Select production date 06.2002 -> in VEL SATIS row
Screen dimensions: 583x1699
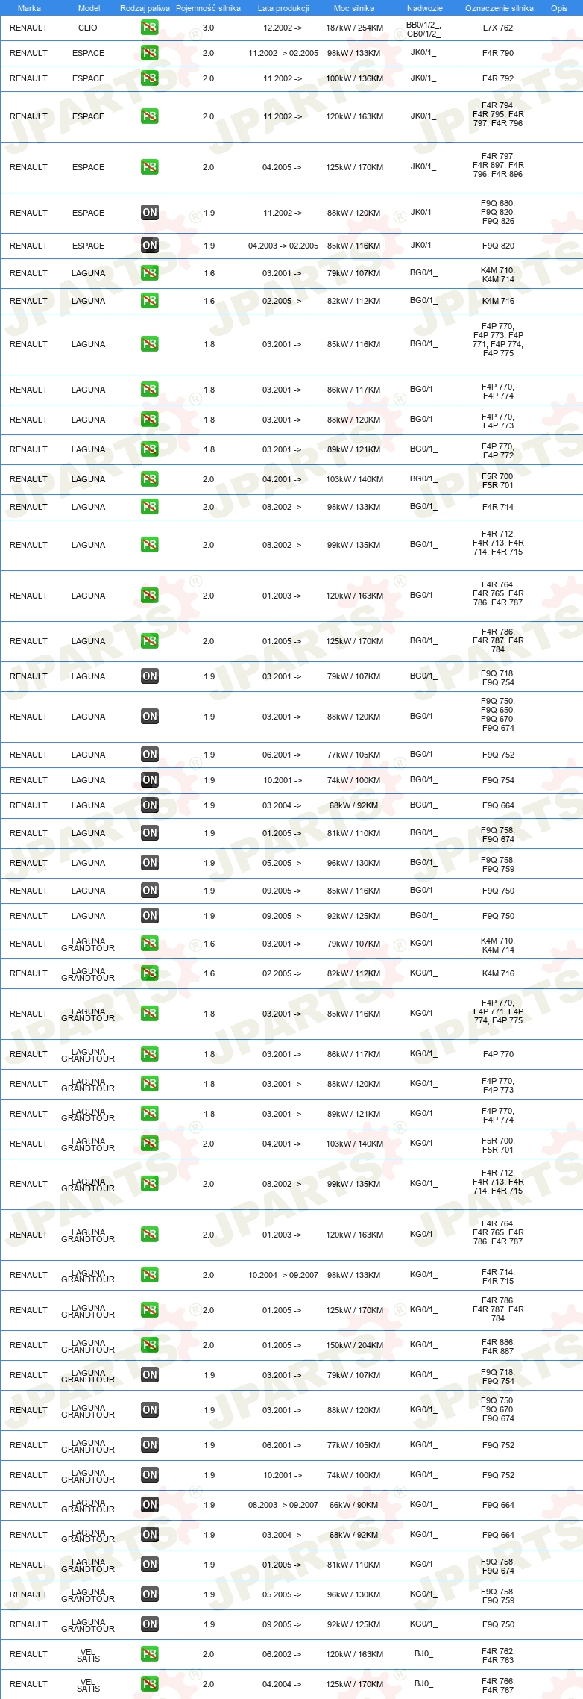coord(282,1654)
